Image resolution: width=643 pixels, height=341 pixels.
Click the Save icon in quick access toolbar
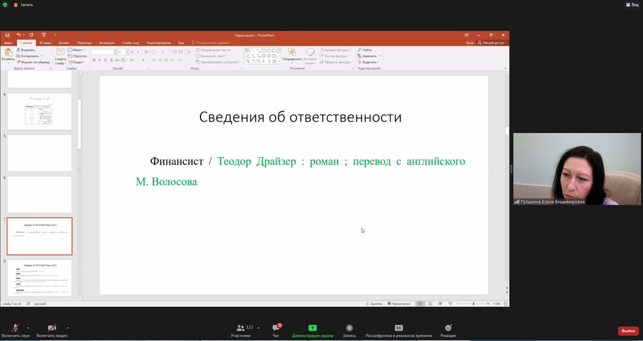tap(8, 35)
